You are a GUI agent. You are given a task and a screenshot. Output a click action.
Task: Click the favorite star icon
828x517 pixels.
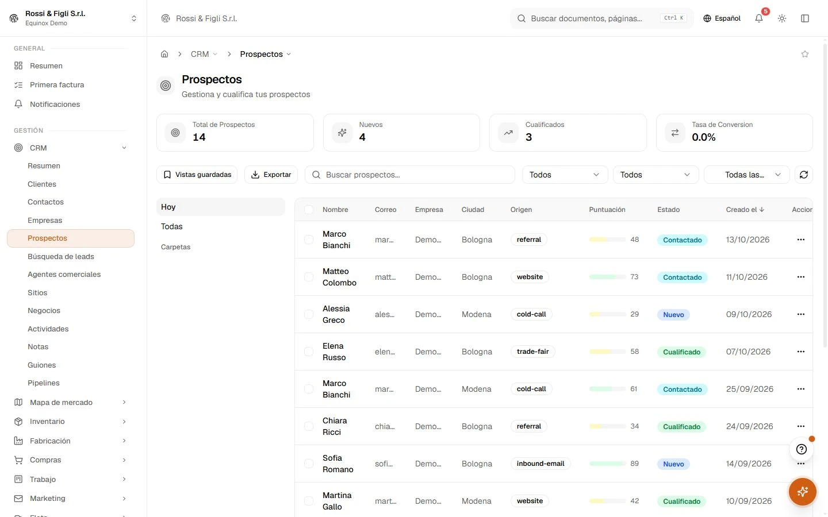coord(805,54)
